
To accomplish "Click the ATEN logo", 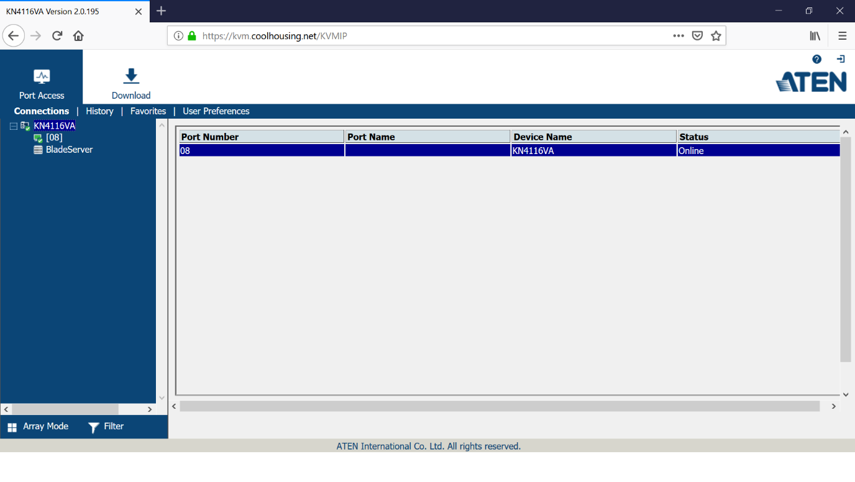I will [811, 81].
